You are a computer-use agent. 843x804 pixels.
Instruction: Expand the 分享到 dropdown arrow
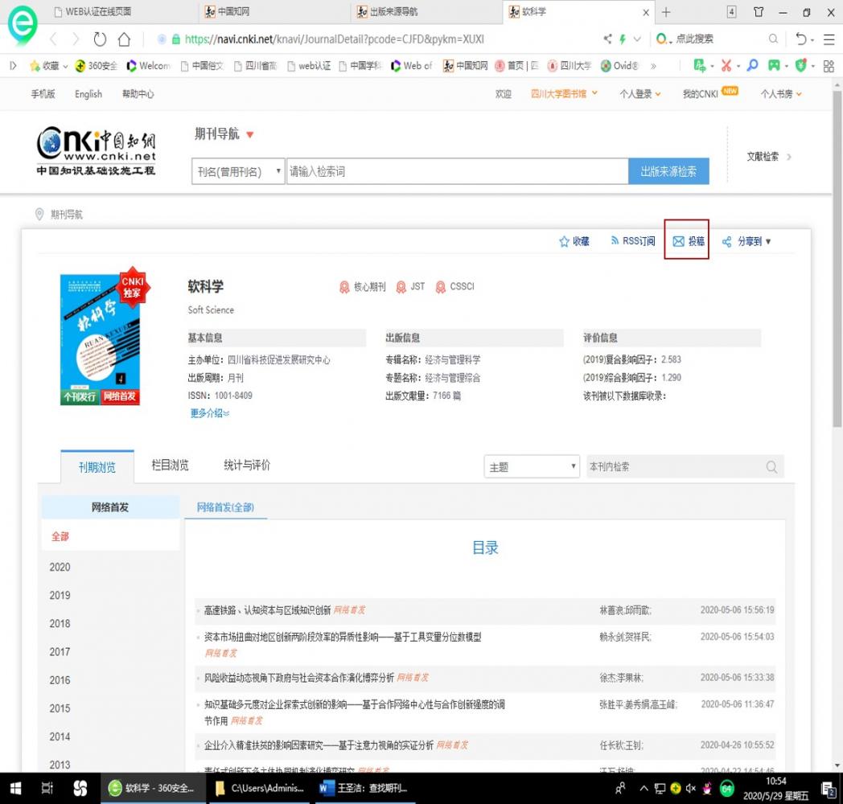(768, 241)
